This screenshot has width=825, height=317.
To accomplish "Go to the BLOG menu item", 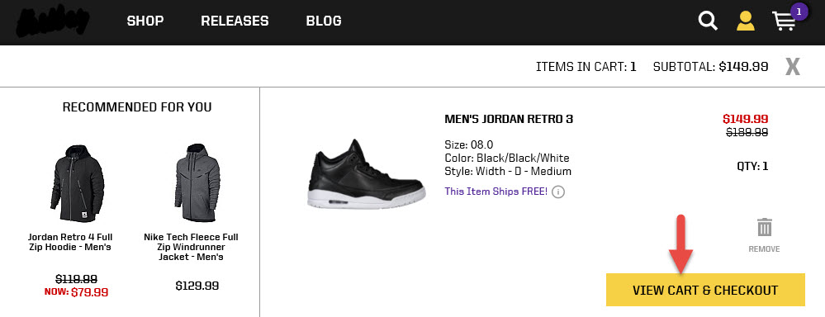I will click(x=324, y=21).
